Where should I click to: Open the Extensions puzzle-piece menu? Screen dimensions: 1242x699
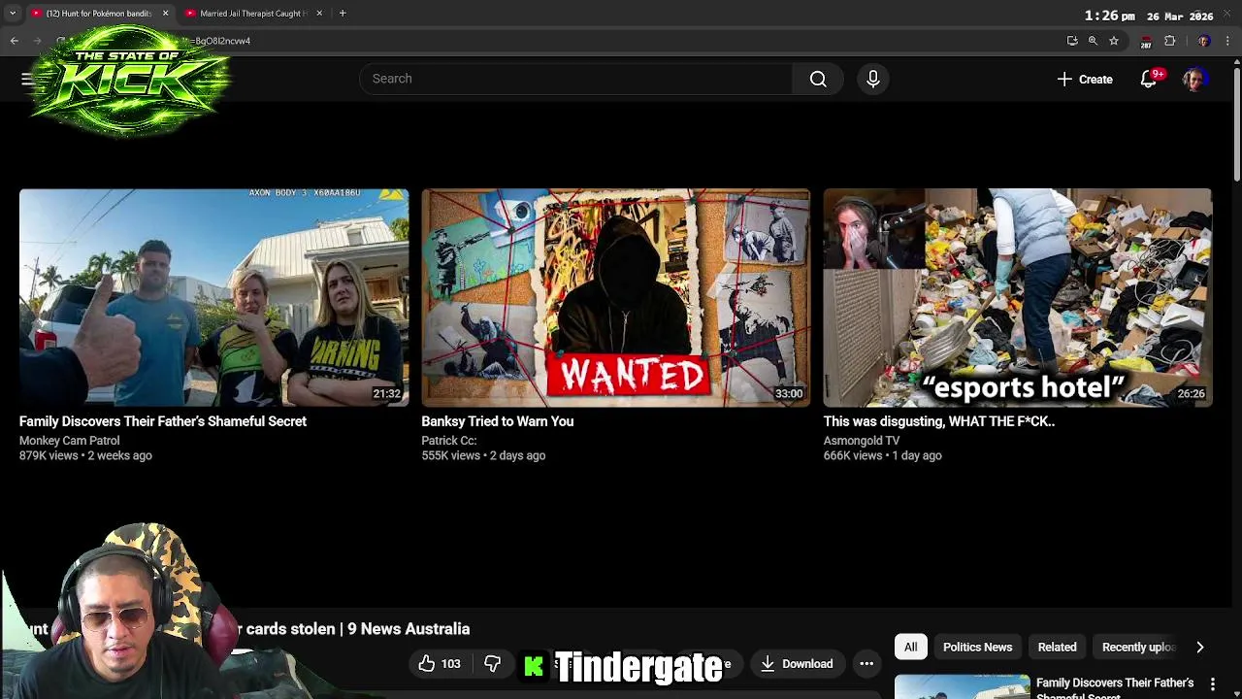pyautogui.click(x=1170, y=41)
